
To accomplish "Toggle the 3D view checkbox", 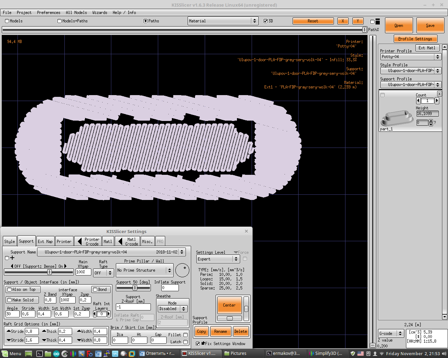I will point(266,21).
